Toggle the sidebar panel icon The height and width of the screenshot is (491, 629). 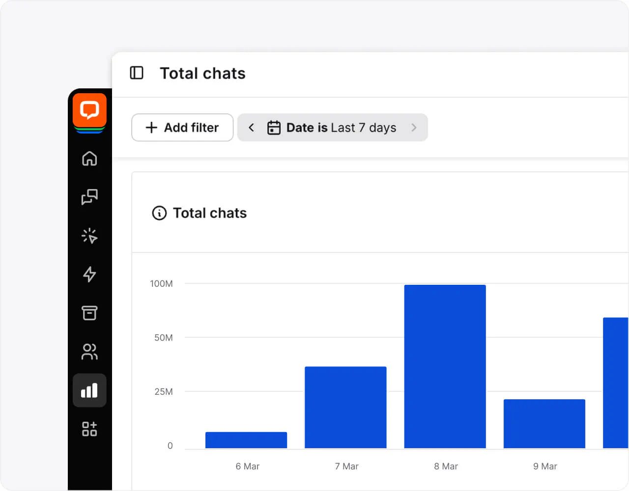click(137, 73)
